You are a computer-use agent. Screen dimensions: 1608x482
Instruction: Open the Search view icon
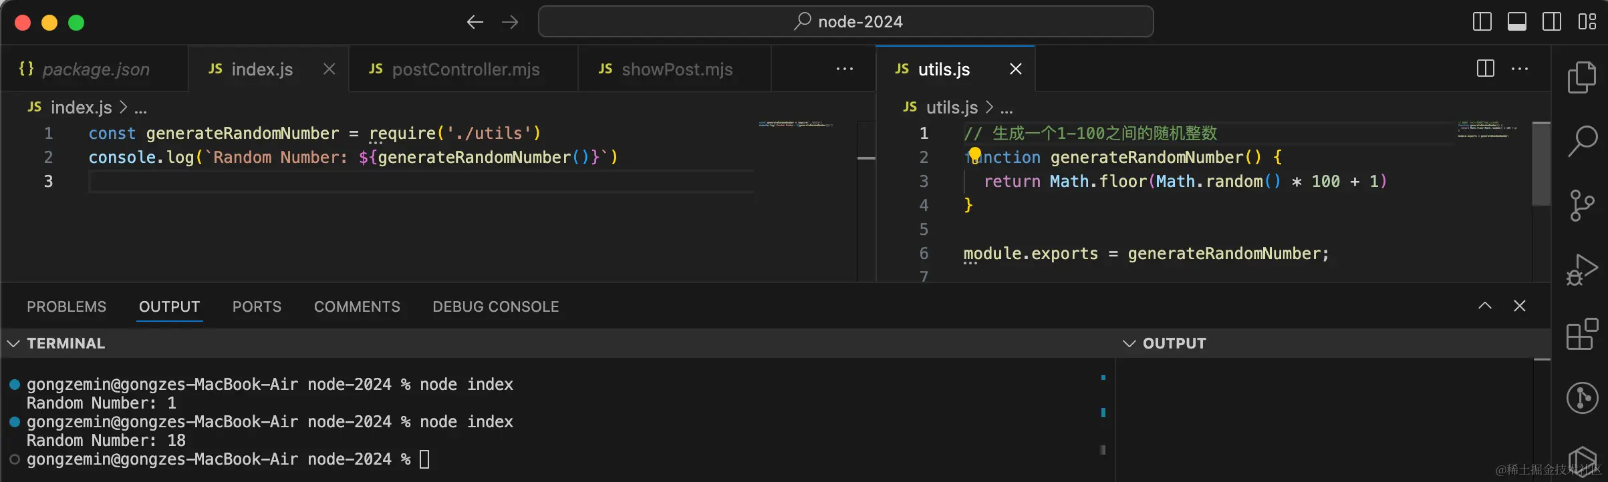pos(1582,142)
